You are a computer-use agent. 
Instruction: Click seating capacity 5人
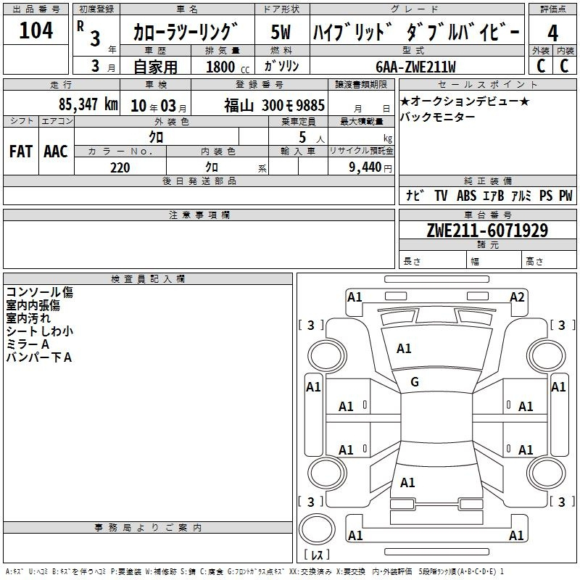point(312,138)
